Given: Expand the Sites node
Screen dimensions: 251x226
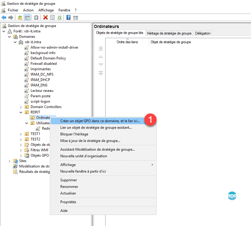Looking at the screenshot, I should pyautogui.click(x=9, y=161).
